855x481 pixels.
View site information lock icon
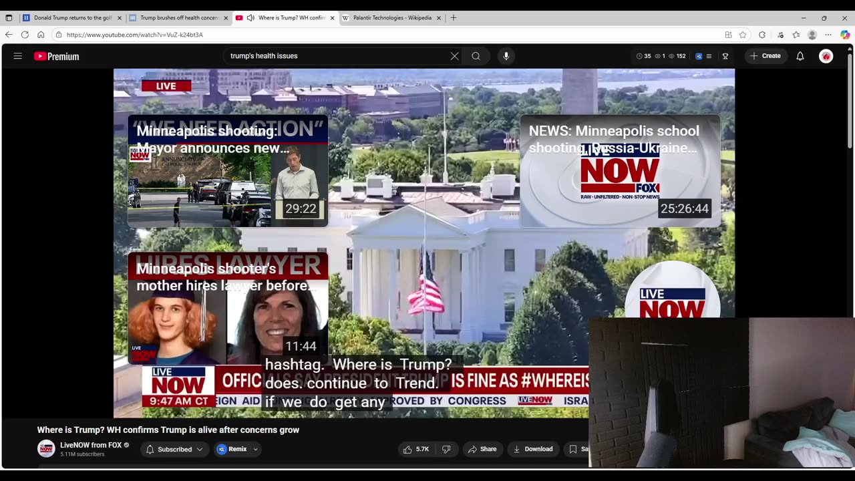(x=59, y=35)
